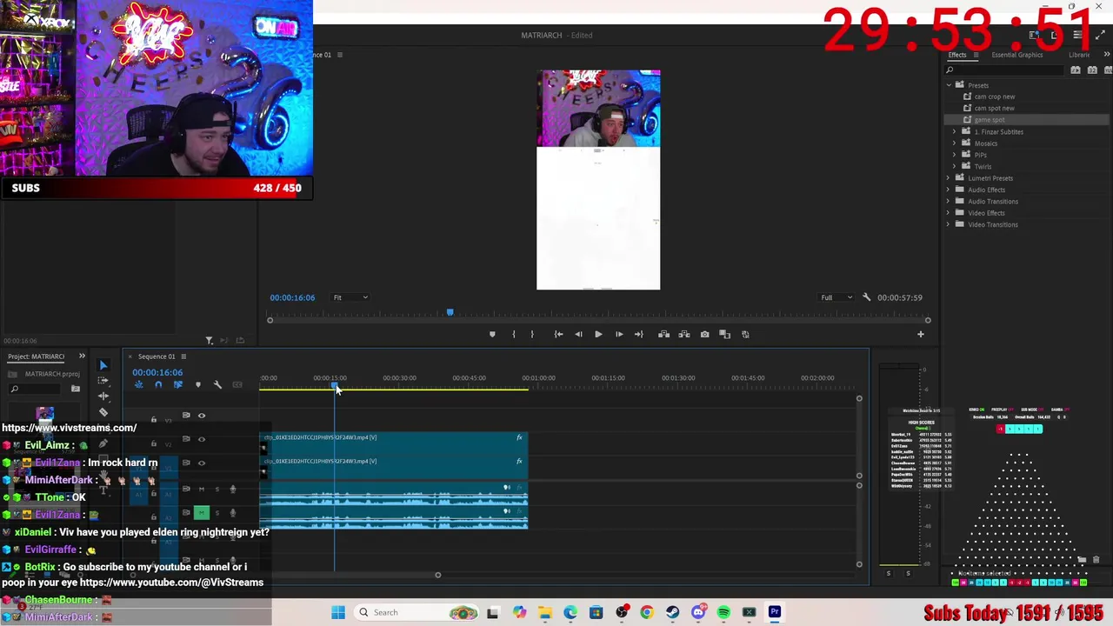Open Button Editor plus icon
The width and height of the screenshot is (1113, 626).
point(920,334)
